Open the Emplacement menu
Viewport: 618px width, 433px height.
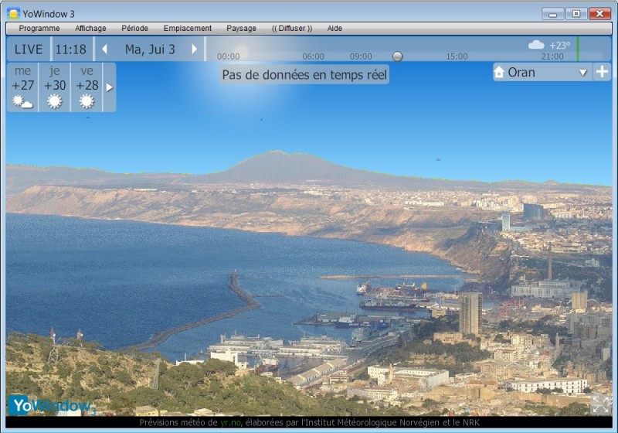point(188,29)
